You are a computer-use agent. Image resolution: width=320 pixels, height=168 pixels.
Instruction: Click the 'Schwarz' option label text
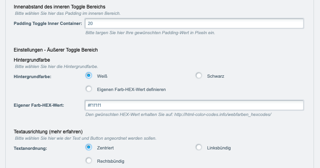(x=216, y=76)
